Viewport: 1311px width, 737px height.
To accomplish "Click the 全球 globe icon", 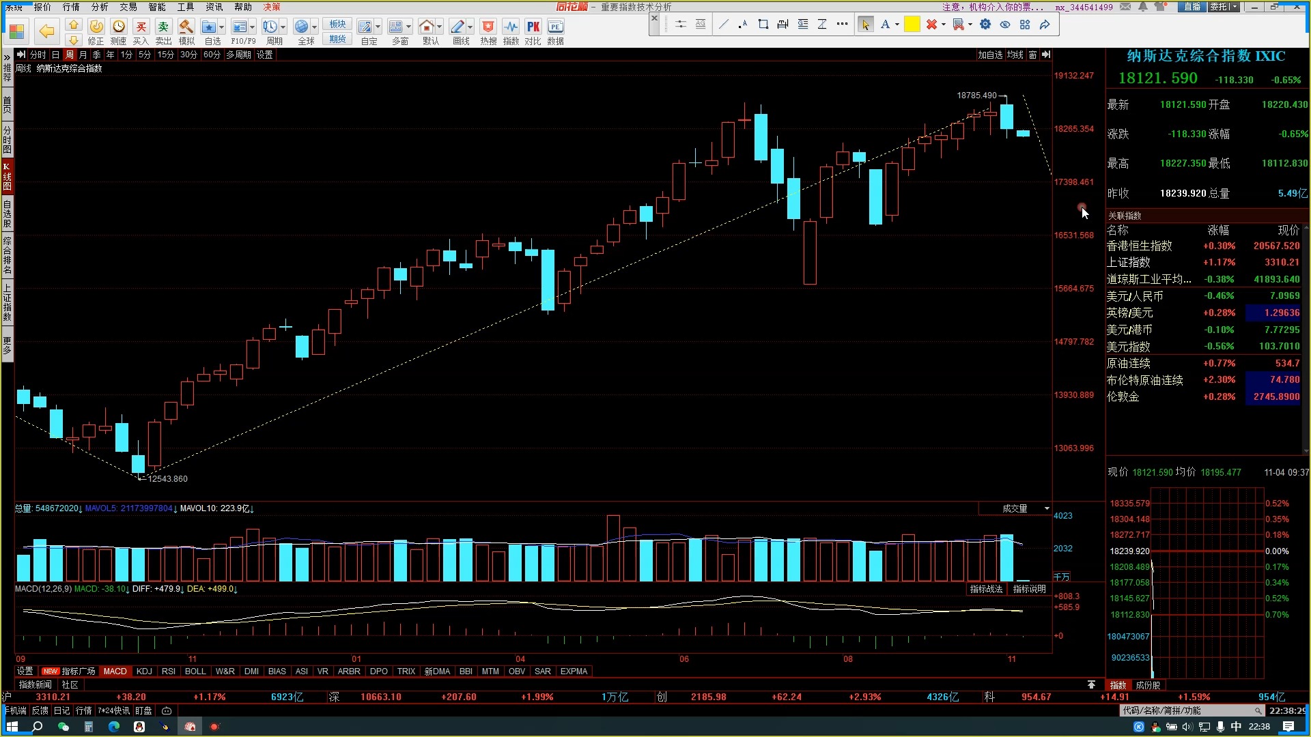I will coord(301,27).
